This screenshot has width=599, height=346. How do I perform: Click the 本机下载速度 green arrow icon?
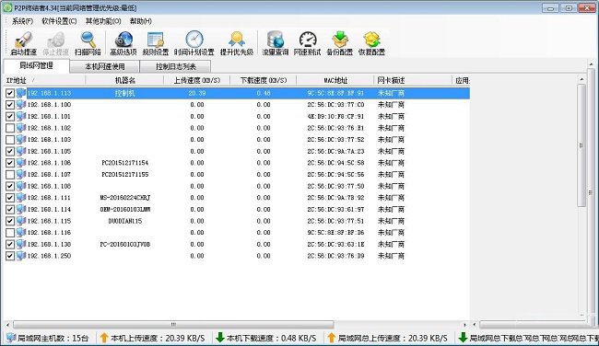tap(220, 338)
